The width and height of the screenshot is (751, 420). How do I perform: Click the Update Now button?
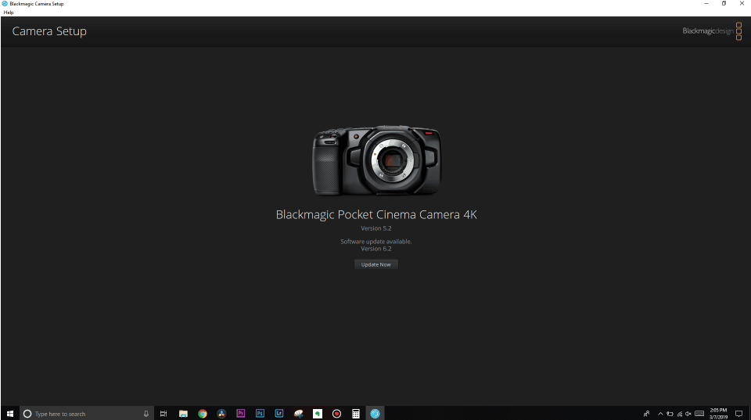tap(376, 264)
